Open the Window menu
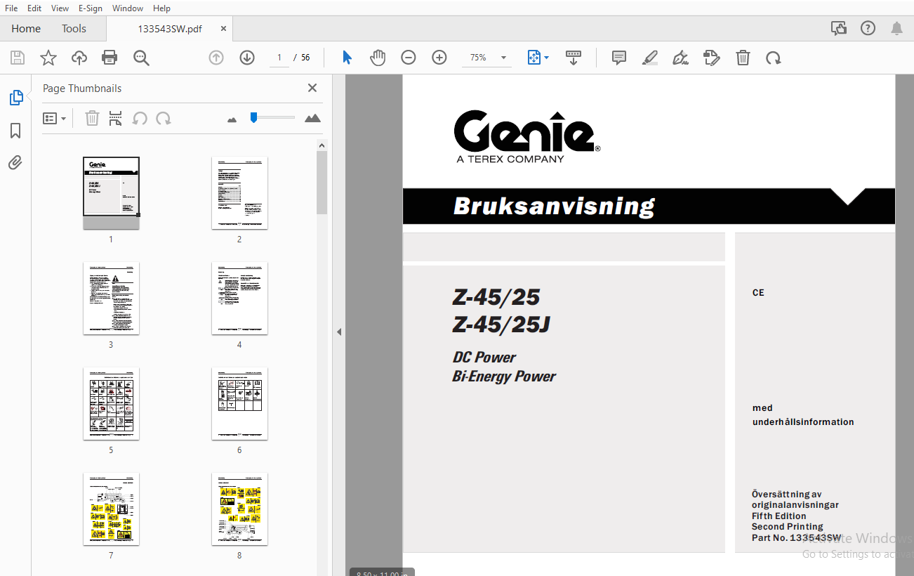The width and height of the screenshot is (914, 576). [128, 8]
